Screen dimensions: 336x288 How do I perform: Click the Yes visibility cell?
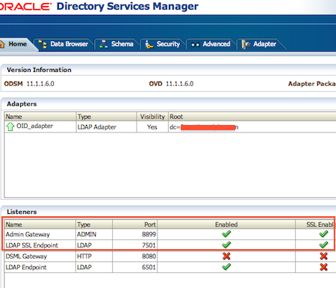point(152,127)
